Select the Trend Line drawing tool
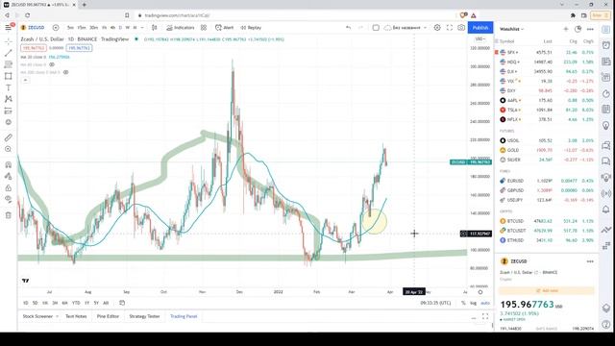This screenshot has height=346, width=615. pos(9,53)
